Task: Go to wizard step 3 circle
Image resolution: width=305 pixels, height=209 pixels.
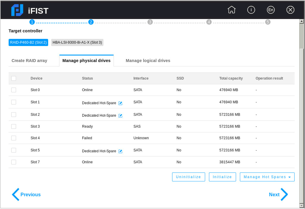Action: [150, 22]
